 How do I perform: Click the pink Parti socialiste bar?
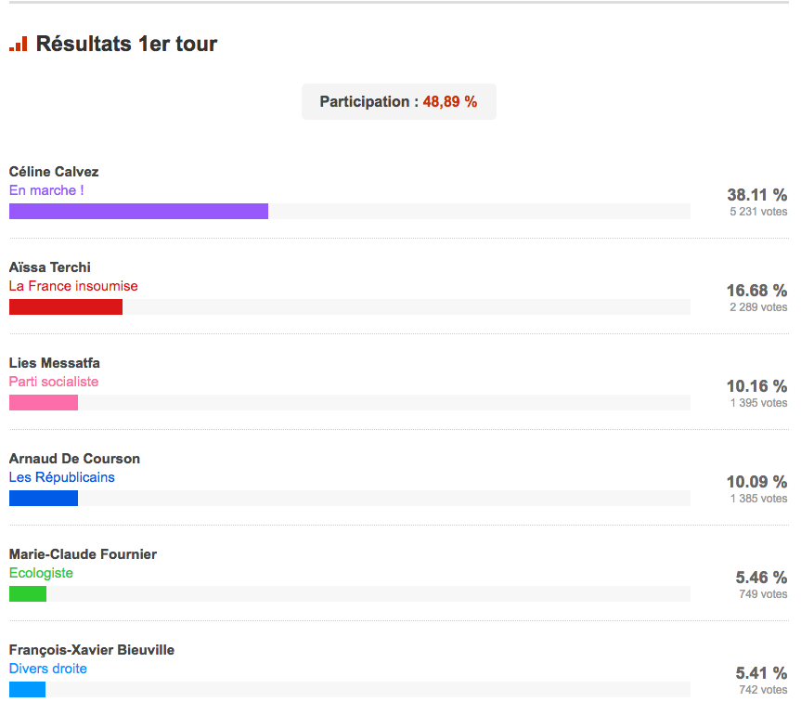click(x=44, y=402)
